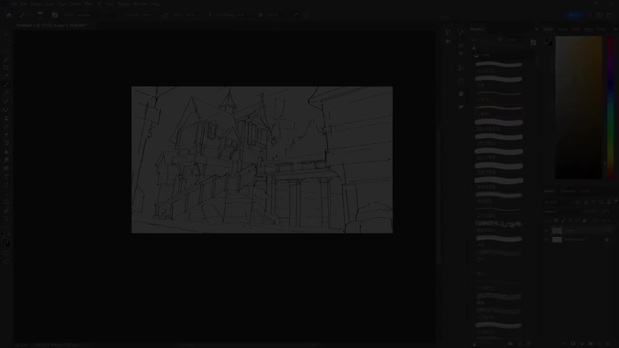Switch to the Channels tab
The image size is (619, 348).
tap(568, 191)
